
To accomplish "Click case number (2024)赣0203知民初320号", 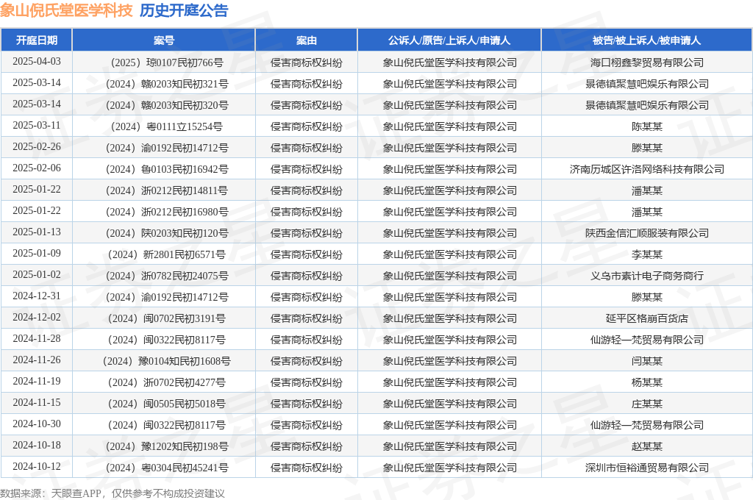I will (x=167, y=105).
